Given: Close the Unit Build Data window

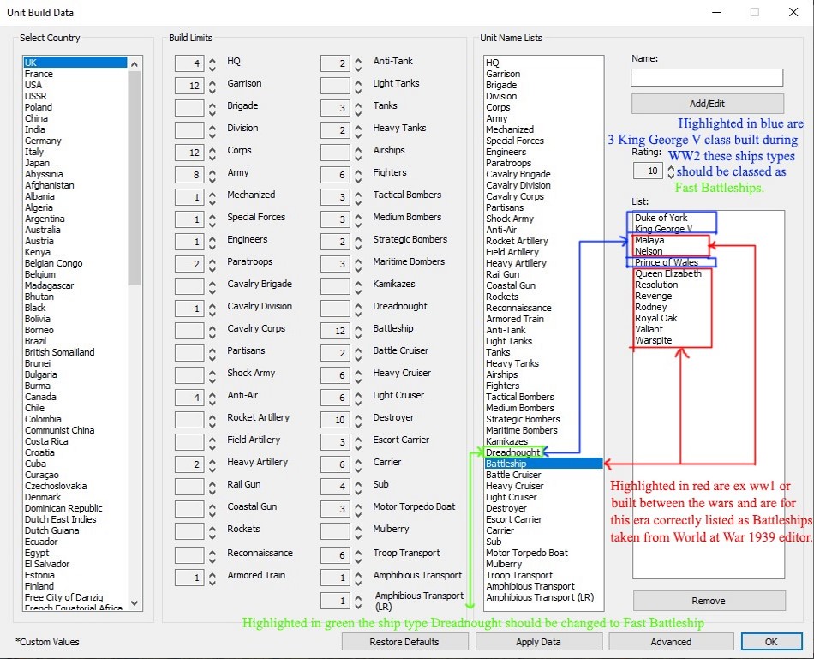Looking at the screenshot, I should (x=793, y=12).
